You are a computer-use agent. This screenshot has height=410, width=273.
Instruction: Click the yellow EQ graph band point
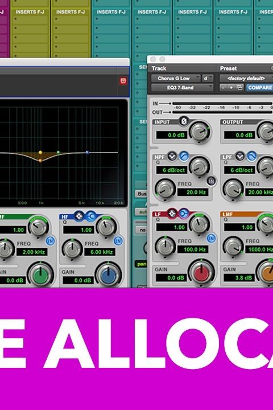click(40, 153)
